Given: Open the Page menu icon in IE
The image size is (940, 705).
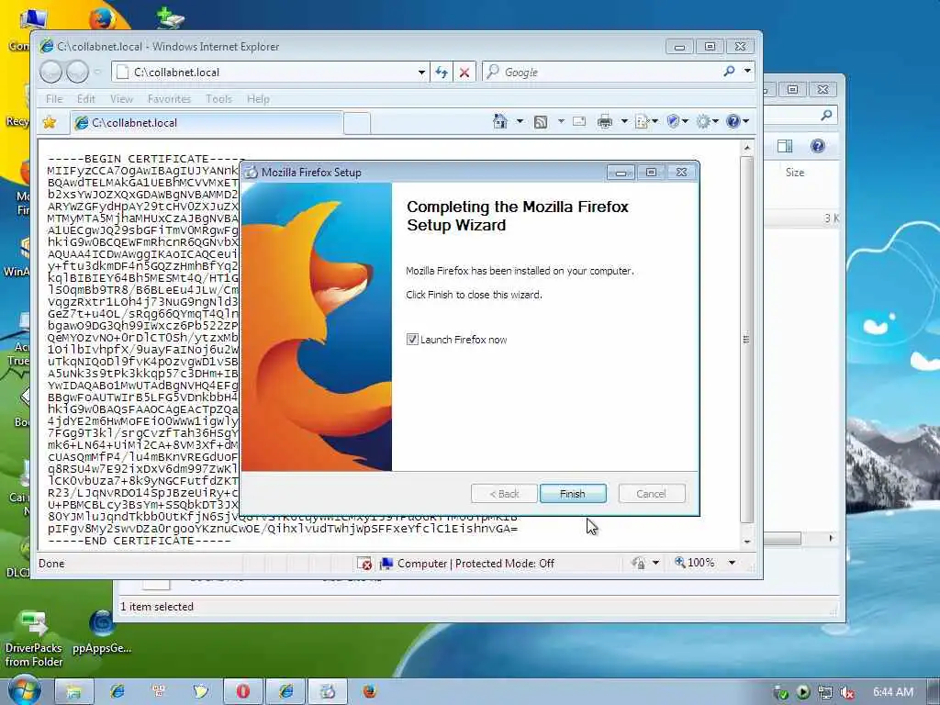Looking at the screenshot, I should (x=645, y=122).
